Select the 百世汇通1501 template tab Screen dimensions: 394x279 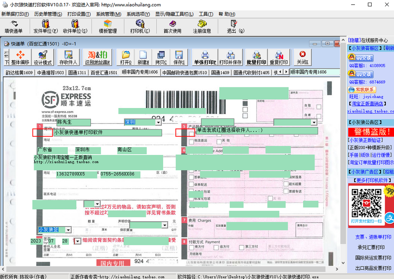(104, 73)
